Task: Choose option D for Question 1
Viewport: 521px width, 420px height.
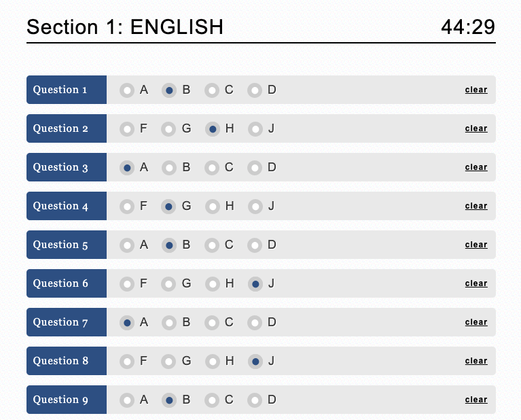Action: tap(255, 90)
